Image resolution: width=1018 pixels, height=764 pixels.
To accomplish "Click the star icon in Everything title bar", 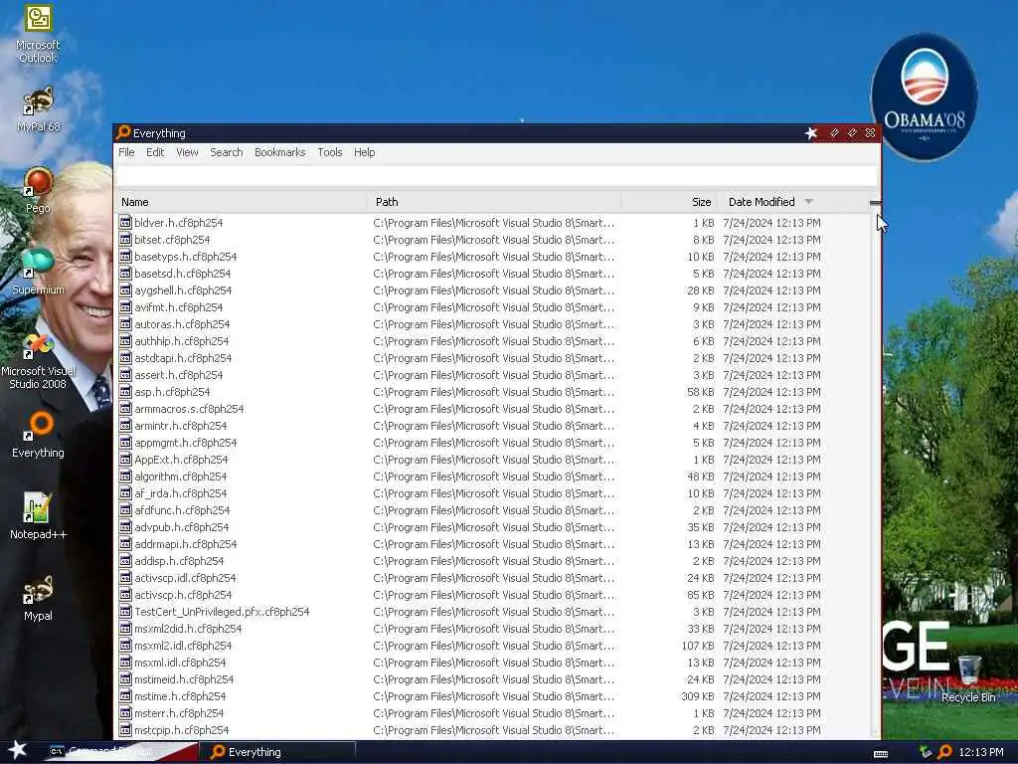I will [811, 133].
